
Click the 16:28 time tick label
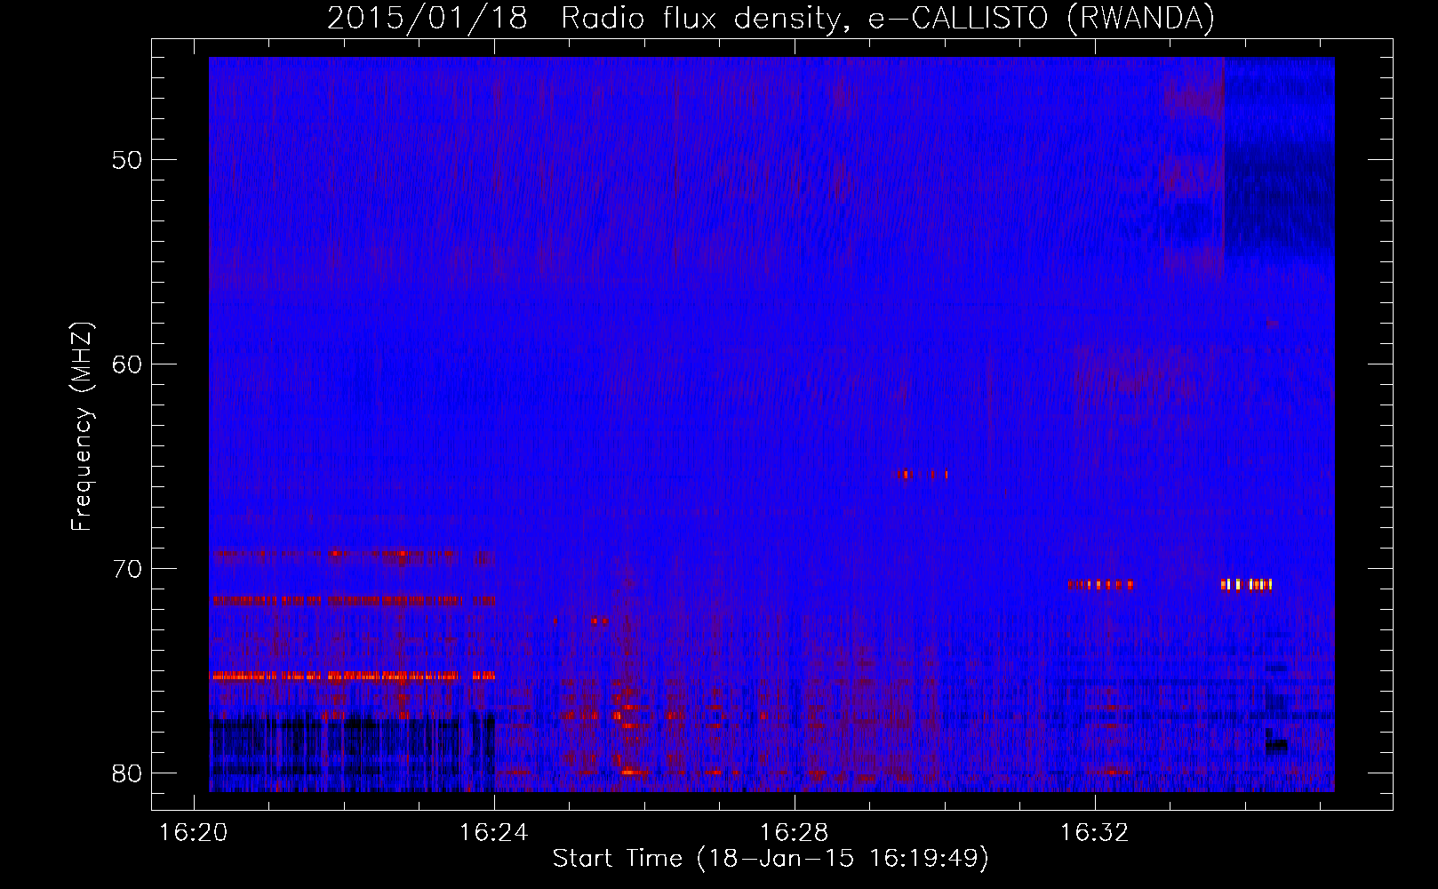point(794,833)
